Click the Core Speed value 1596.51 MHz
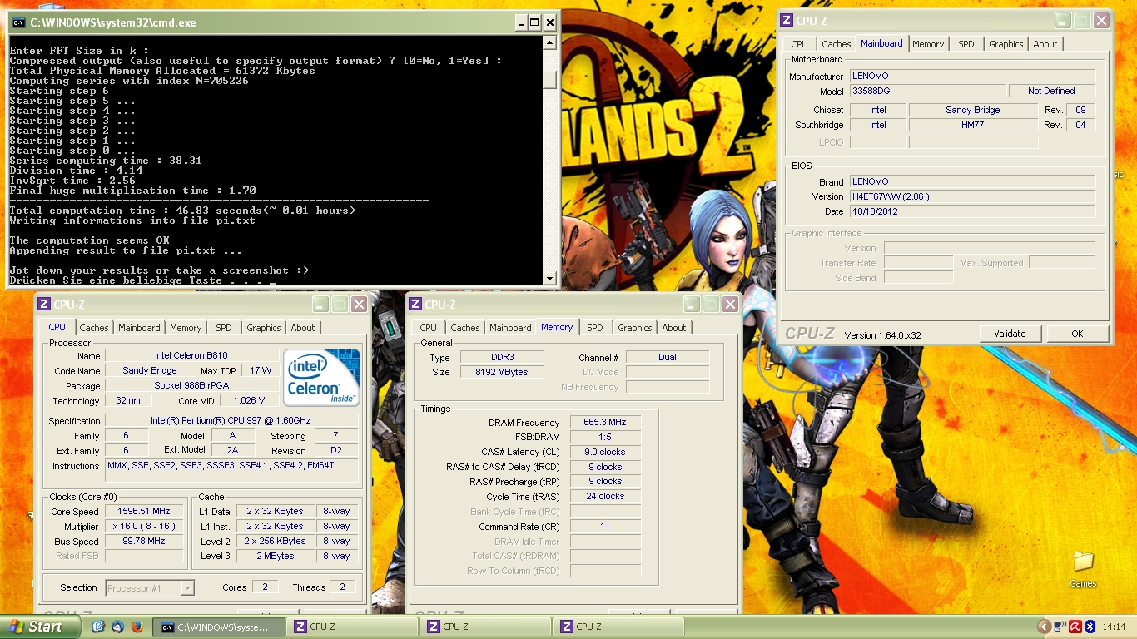This screenshot has width=1137, height=639. coord(144,512)
